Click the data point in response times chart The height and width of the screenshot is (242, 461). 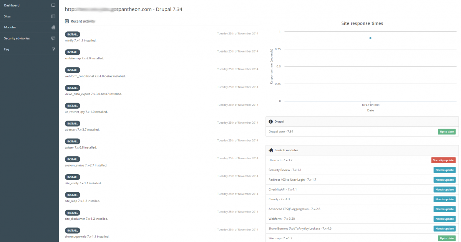pos(370,38)
